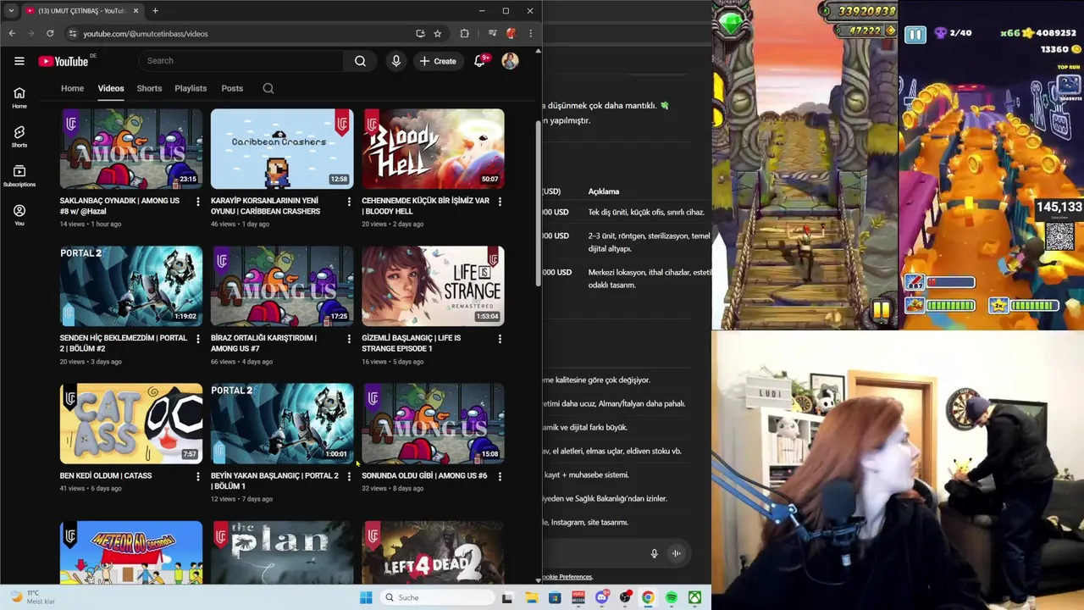Open the weather widget showing 11°C
This screenshot has height=610, width=1084.
click(x=32, y=597)
